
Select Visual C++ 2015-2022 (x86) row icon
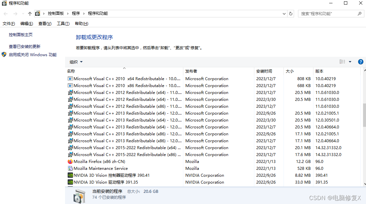[x=70, y=154]
